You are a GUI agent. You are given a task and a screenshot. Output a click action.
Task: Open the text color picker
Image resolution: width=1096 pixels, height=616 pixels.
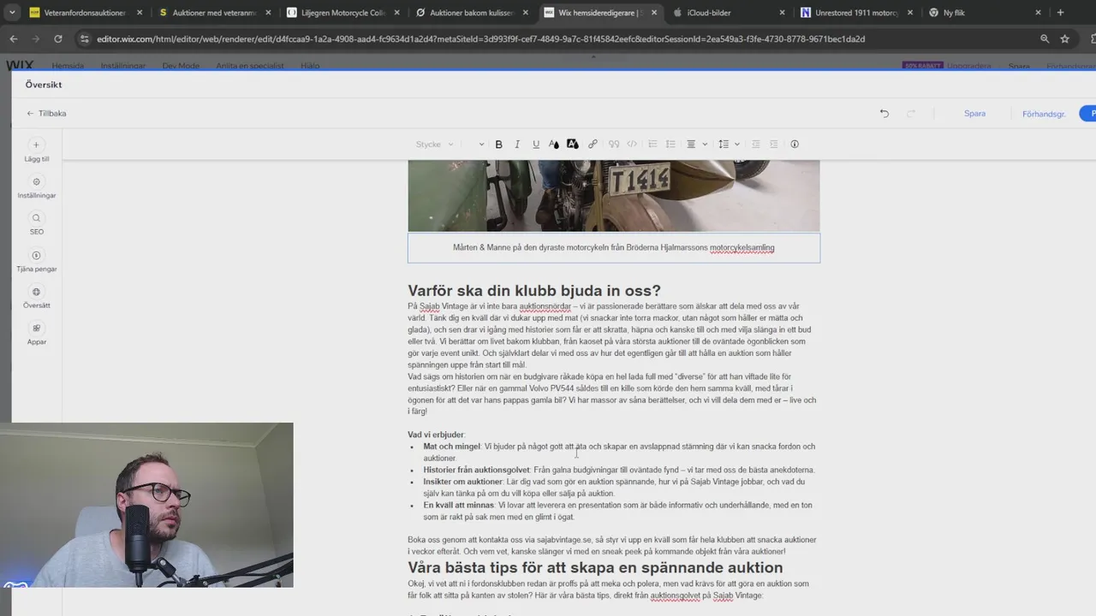[554, 145]
